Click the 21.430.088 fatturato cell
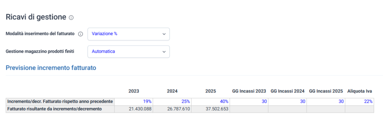This screenshot has height=137, width=383. (134, 109)
